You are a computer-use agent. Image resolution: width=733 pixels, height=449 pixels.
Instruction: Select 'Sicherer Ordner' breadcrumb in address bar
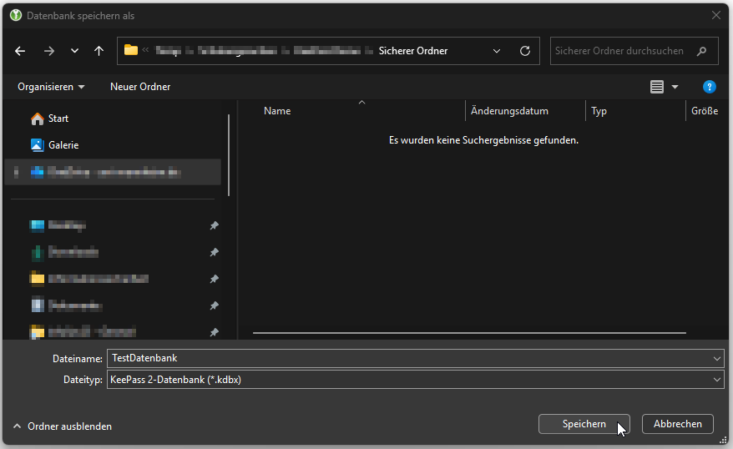click(413, 51)
